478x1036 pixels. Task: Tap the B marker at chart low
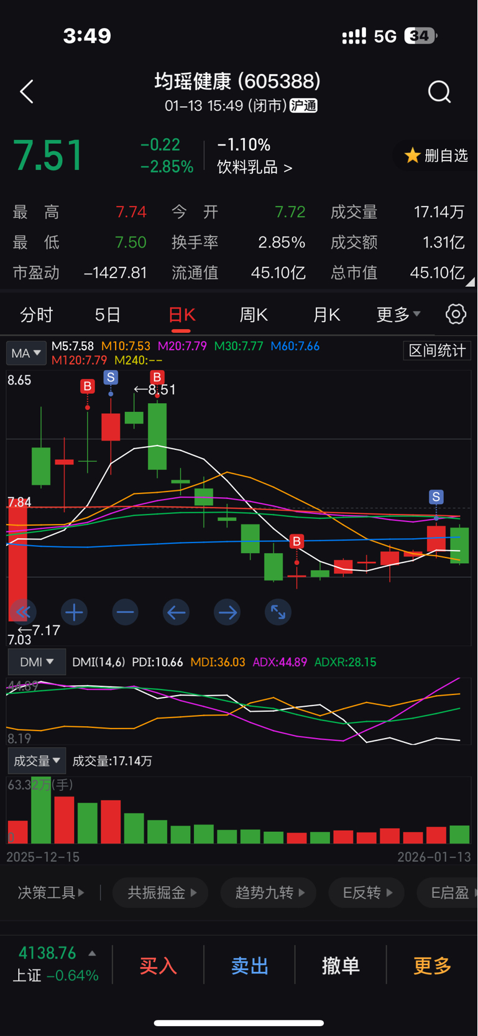(296, 541)
